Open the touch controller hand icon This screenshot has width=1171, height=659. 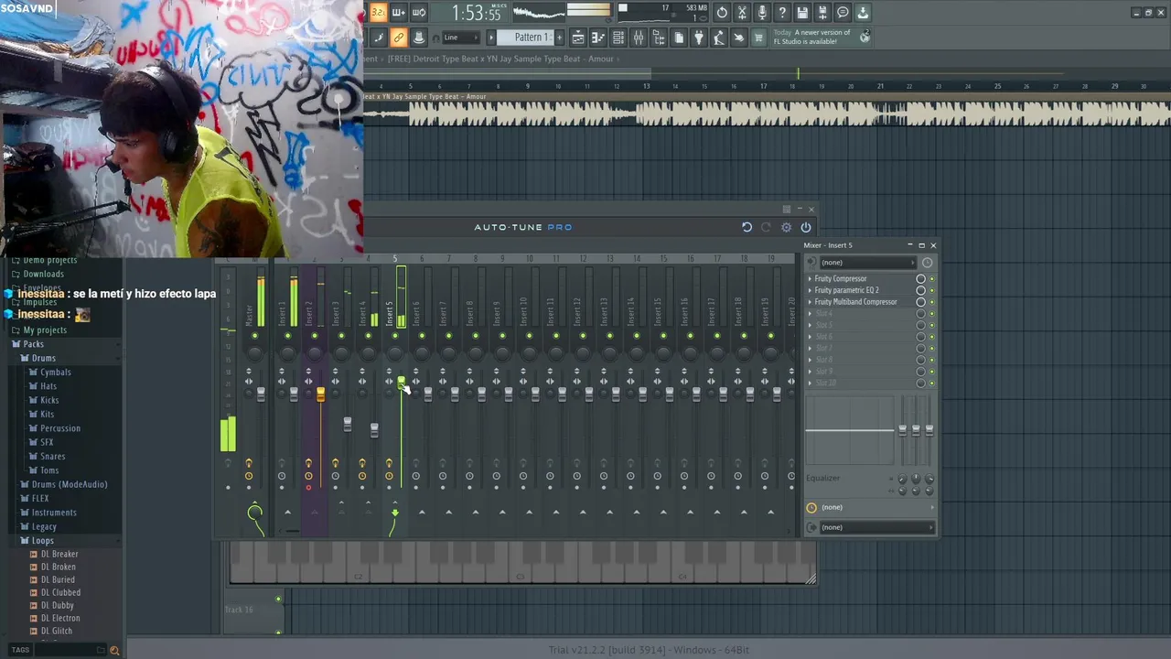pyautogui.click(x=739, y=38)
